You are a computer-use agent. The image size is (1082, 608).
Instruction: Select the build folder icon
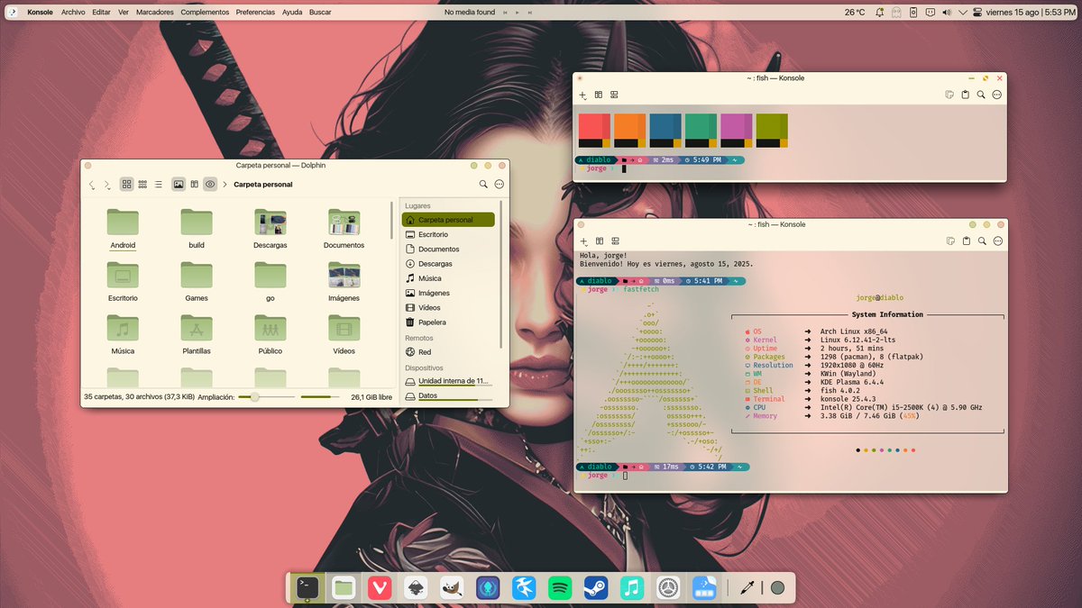[x=197, y=222]
